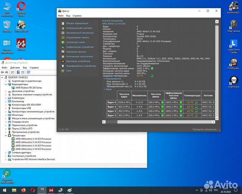The image size is (242, 194).
Task: Collapse Видеоадаптеры node in Device Manager
Action: click(6, 84)
